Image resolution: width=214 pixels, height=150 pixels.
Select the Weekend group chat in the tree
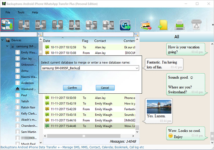[x=26, y=89]
